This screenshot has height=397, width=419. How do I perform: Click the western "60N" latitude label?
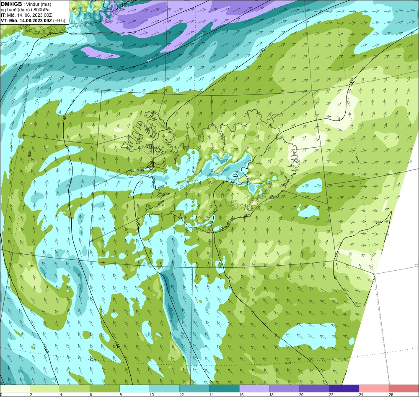tap(93, 360)
